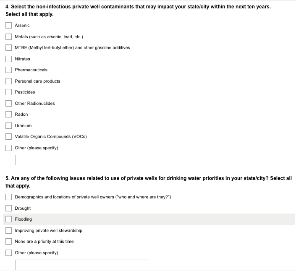Tick the Pesticides checkbox
Screen dimensions: 296x271
[x=8, y=92]
